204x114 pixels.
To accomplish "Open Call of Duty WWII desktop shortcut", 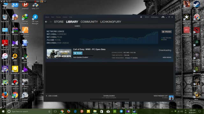I will point(186,19).
